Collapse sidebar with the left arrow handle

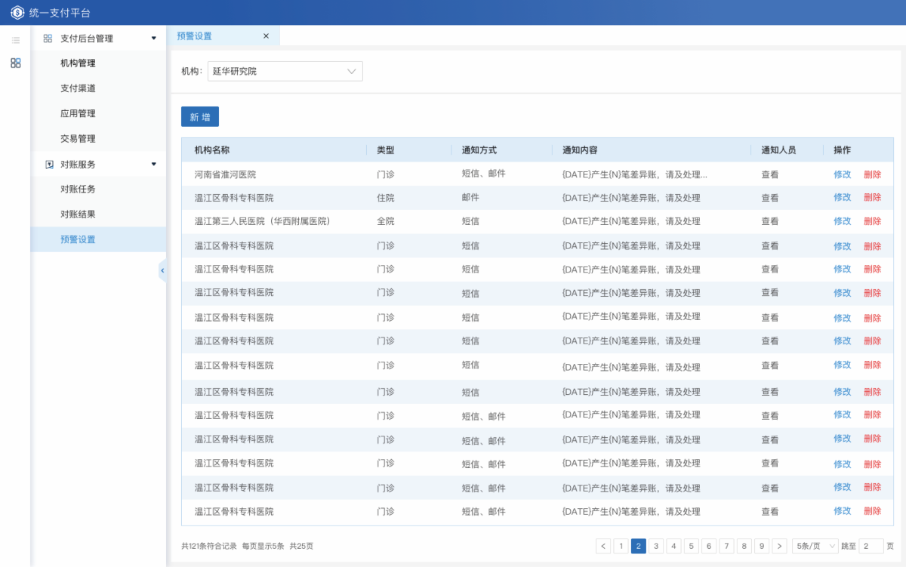(162, 270)
